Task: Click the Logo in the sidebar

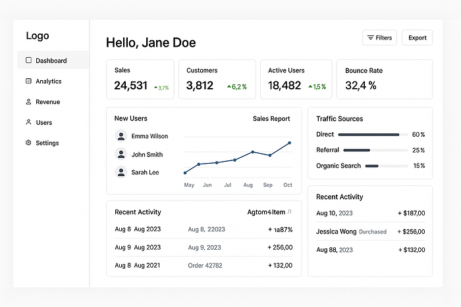Action: (x=38, y=35)
